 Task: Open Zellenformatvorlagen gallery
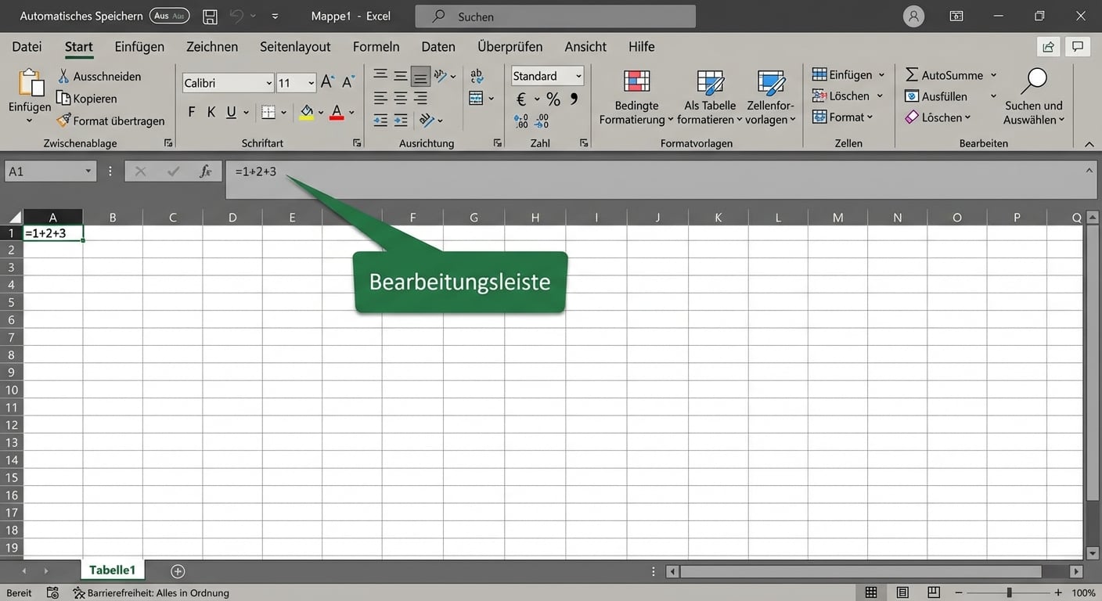pos(771,97)
